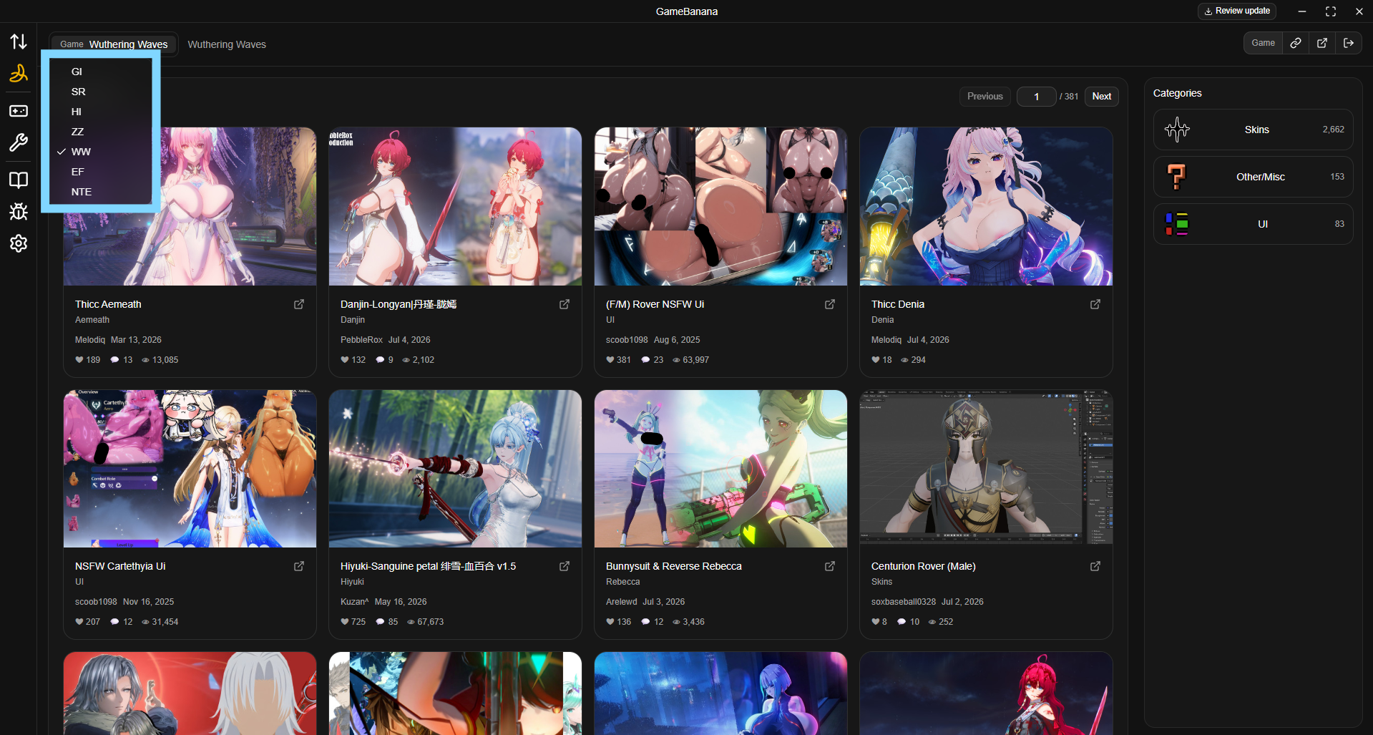This screenshot has width=1373, height=735.
Task: Click the Thicc Aemeath title
Action: click(x=108, y=304)
